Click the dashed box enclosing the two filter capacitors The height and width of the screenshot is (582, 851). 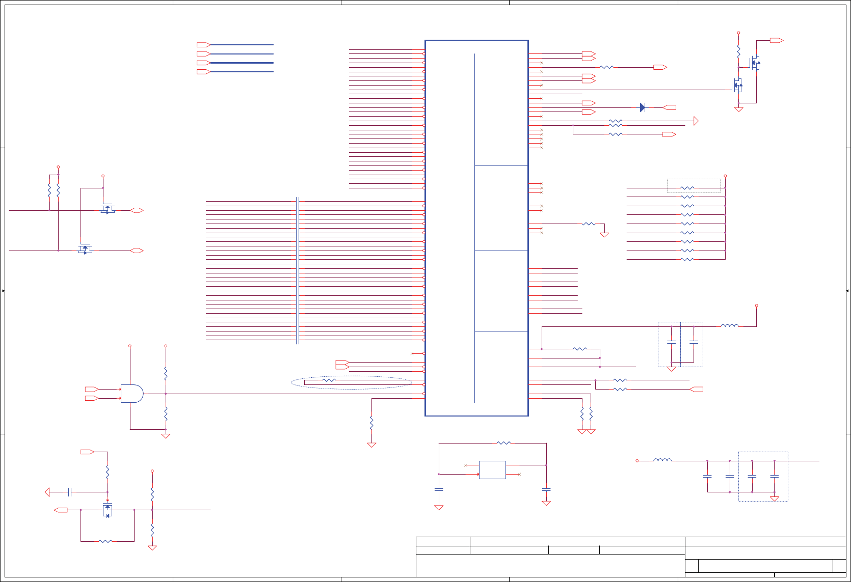click(680, 344)
